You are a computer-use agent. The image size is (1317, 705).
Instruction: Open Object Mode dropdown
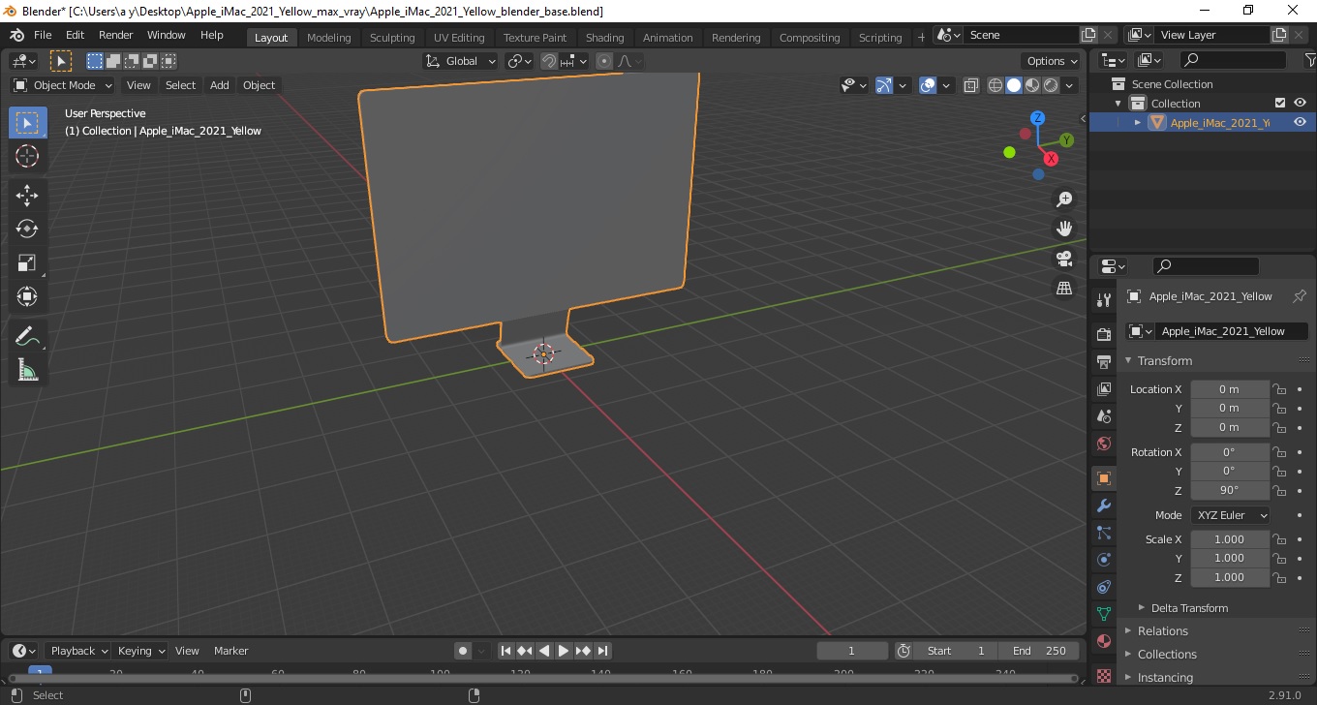coord(63,85)
